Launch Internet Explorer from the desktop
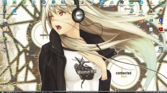 point(151,22)
